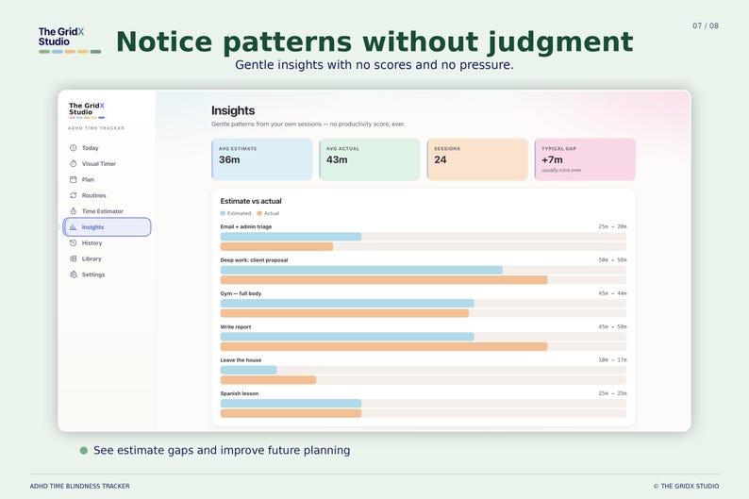The image size is (749, 499).
Task: Click the Today clock icon in sidebar
Action: tap(73, 148)
